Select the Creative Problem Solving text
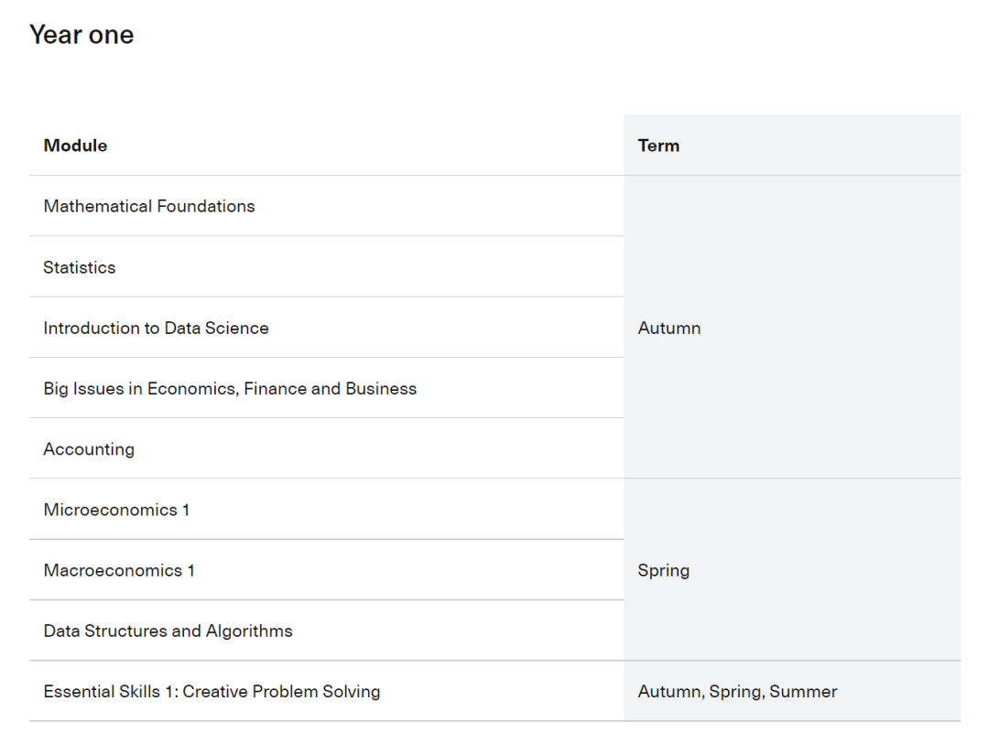The image size is (989, 755). click(x=281, y=691)
